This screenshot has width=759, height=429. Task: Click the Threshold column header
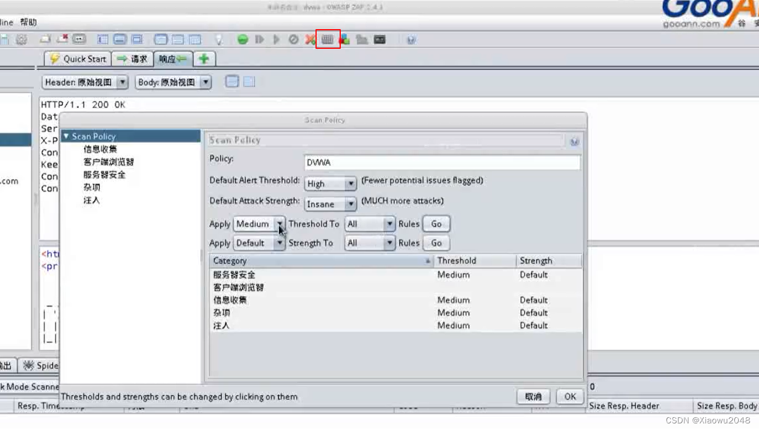pos(475,261)
